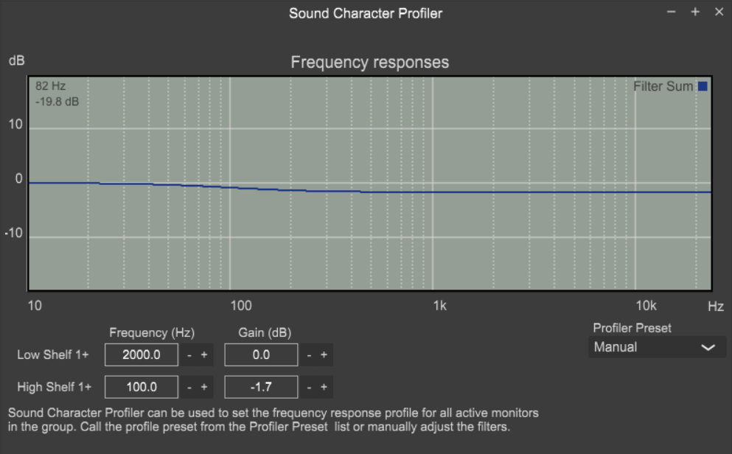Increase Low Shelf gain with plus button

point(324,355)
